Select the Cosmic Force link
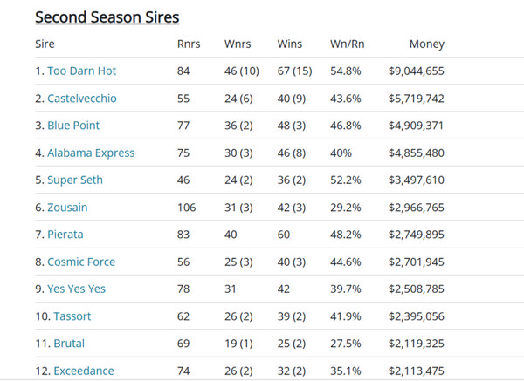524x381 pixels. [80, 262]
